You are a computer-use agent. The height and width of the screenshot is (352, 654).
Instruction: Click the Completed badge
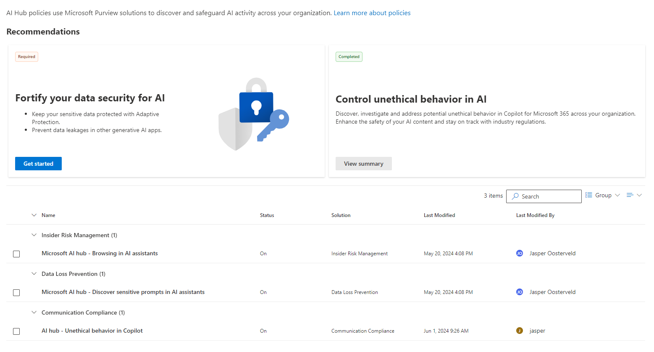point(349,57)
